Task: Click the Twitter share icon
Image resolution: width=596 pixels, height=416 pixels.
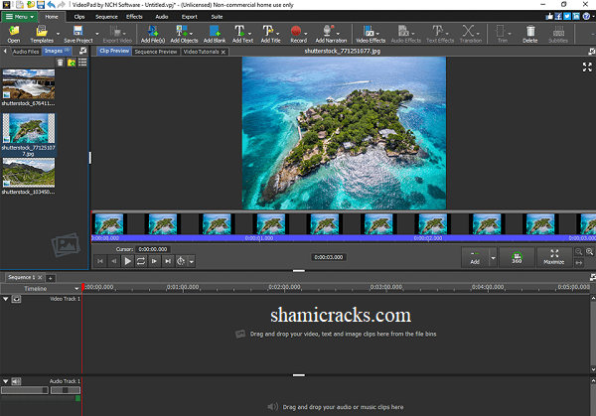Action: click(x=567, y=16)
